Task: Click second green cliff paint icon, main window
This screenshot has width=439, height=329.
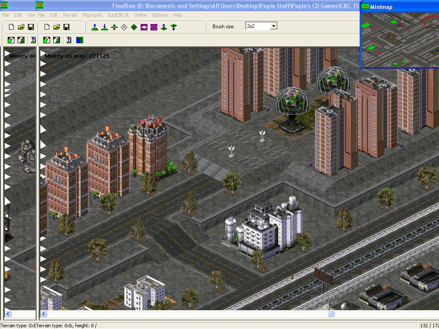Action: pyautogui.click(x=57, y=40)
